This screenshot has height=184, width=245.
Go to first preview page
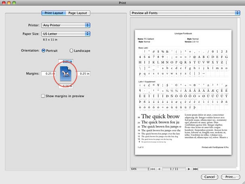pos(152,169)
